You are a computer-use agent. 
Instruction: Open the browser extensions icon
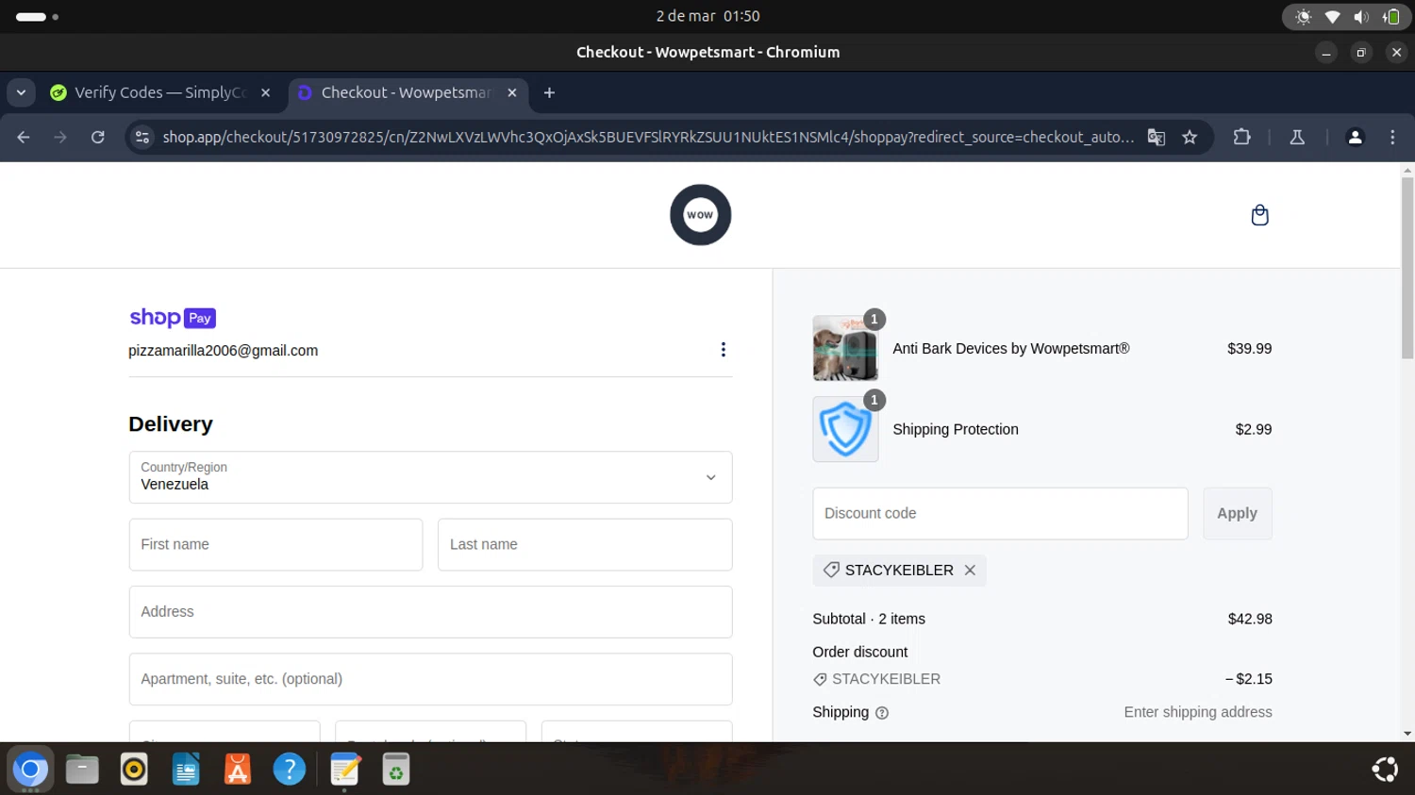1241,138
